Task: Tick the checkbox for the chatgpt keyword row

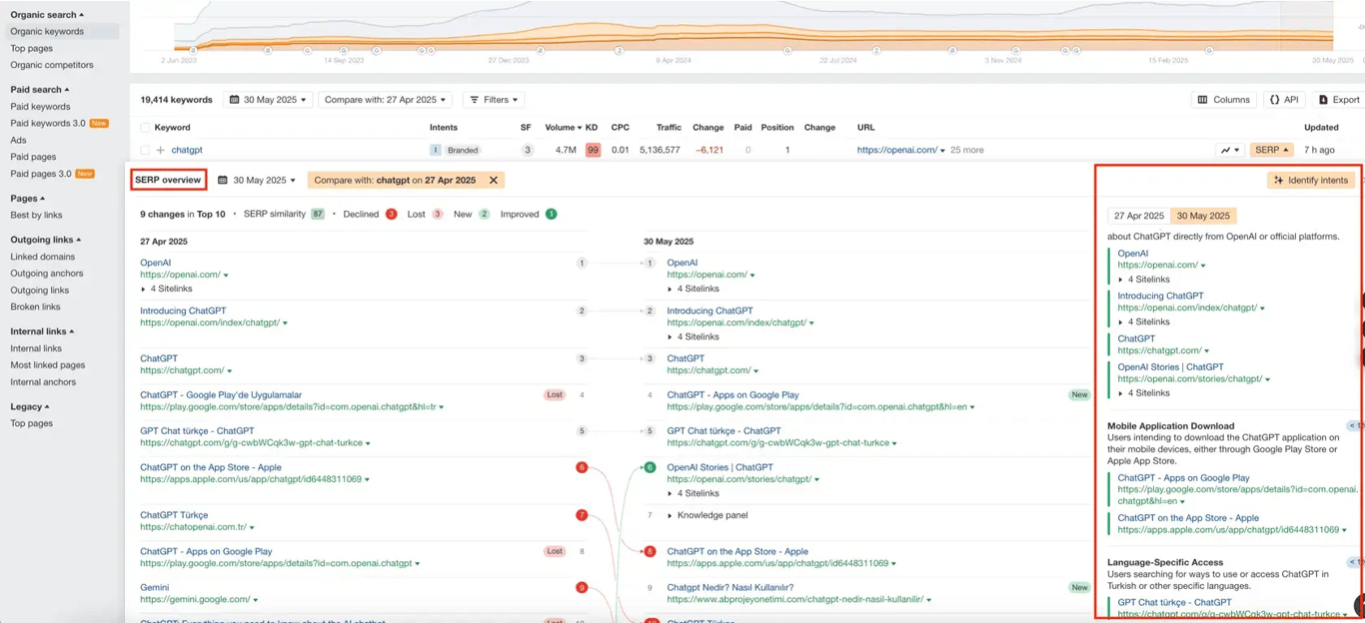Action: pos(144,149)
